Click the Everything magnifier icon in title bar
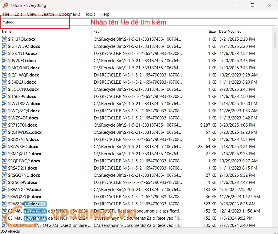 pos(5,5)
